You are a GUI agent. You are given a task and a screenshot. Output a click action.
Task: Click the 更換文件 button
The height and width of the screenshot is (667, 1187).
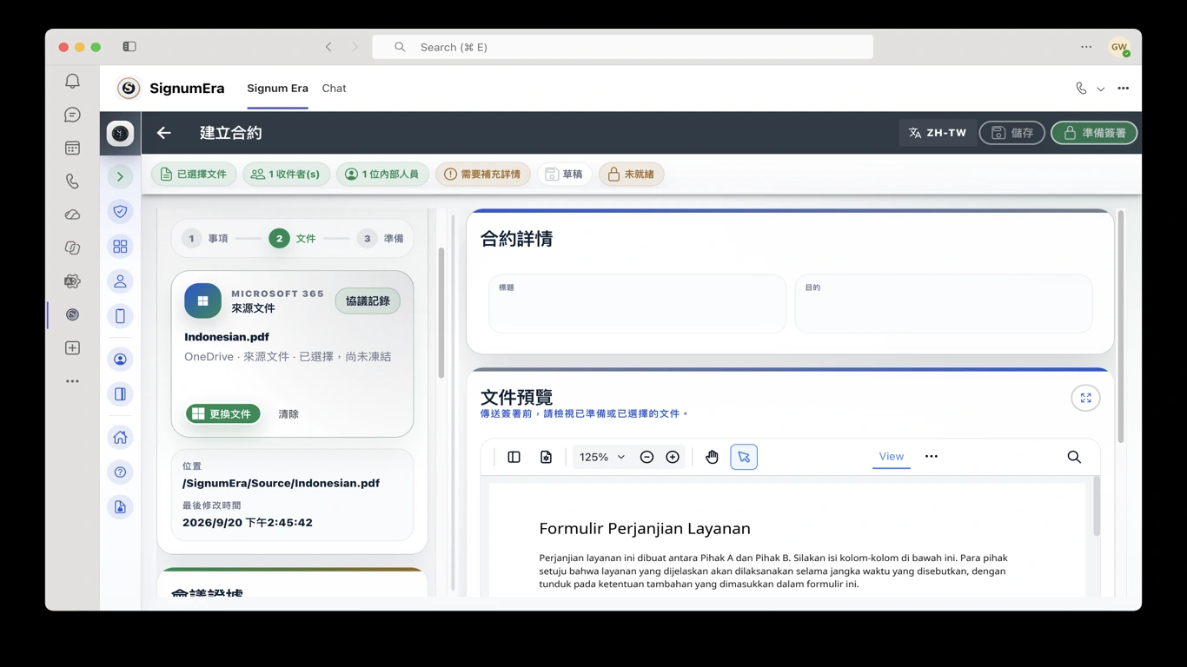[223, 414]
